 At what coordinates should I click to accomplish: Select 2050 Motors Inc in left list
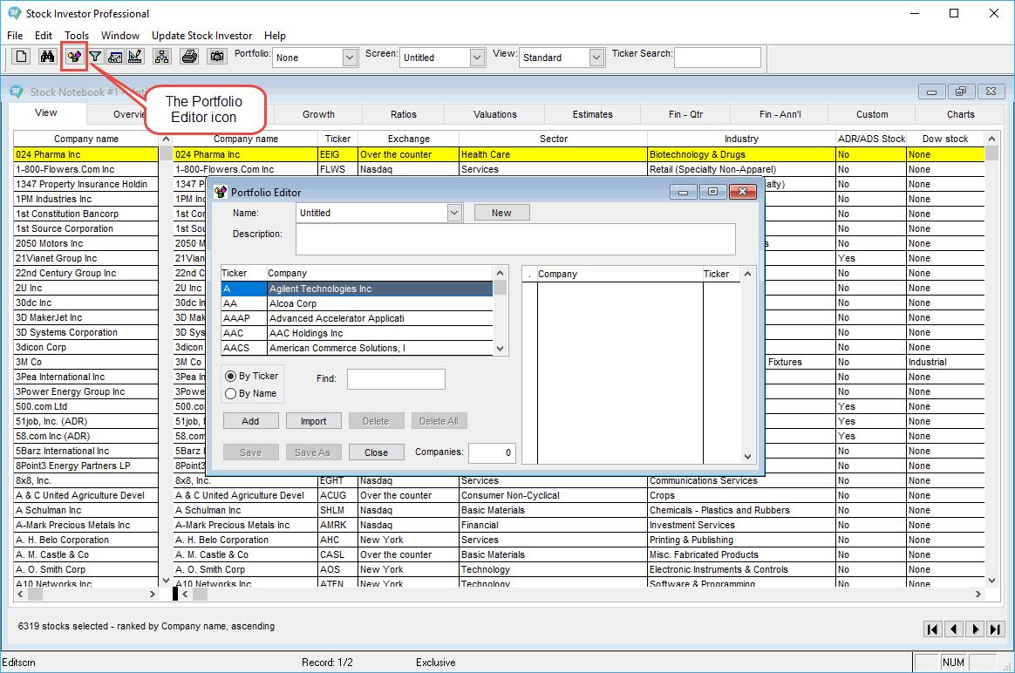coord(85,244)
